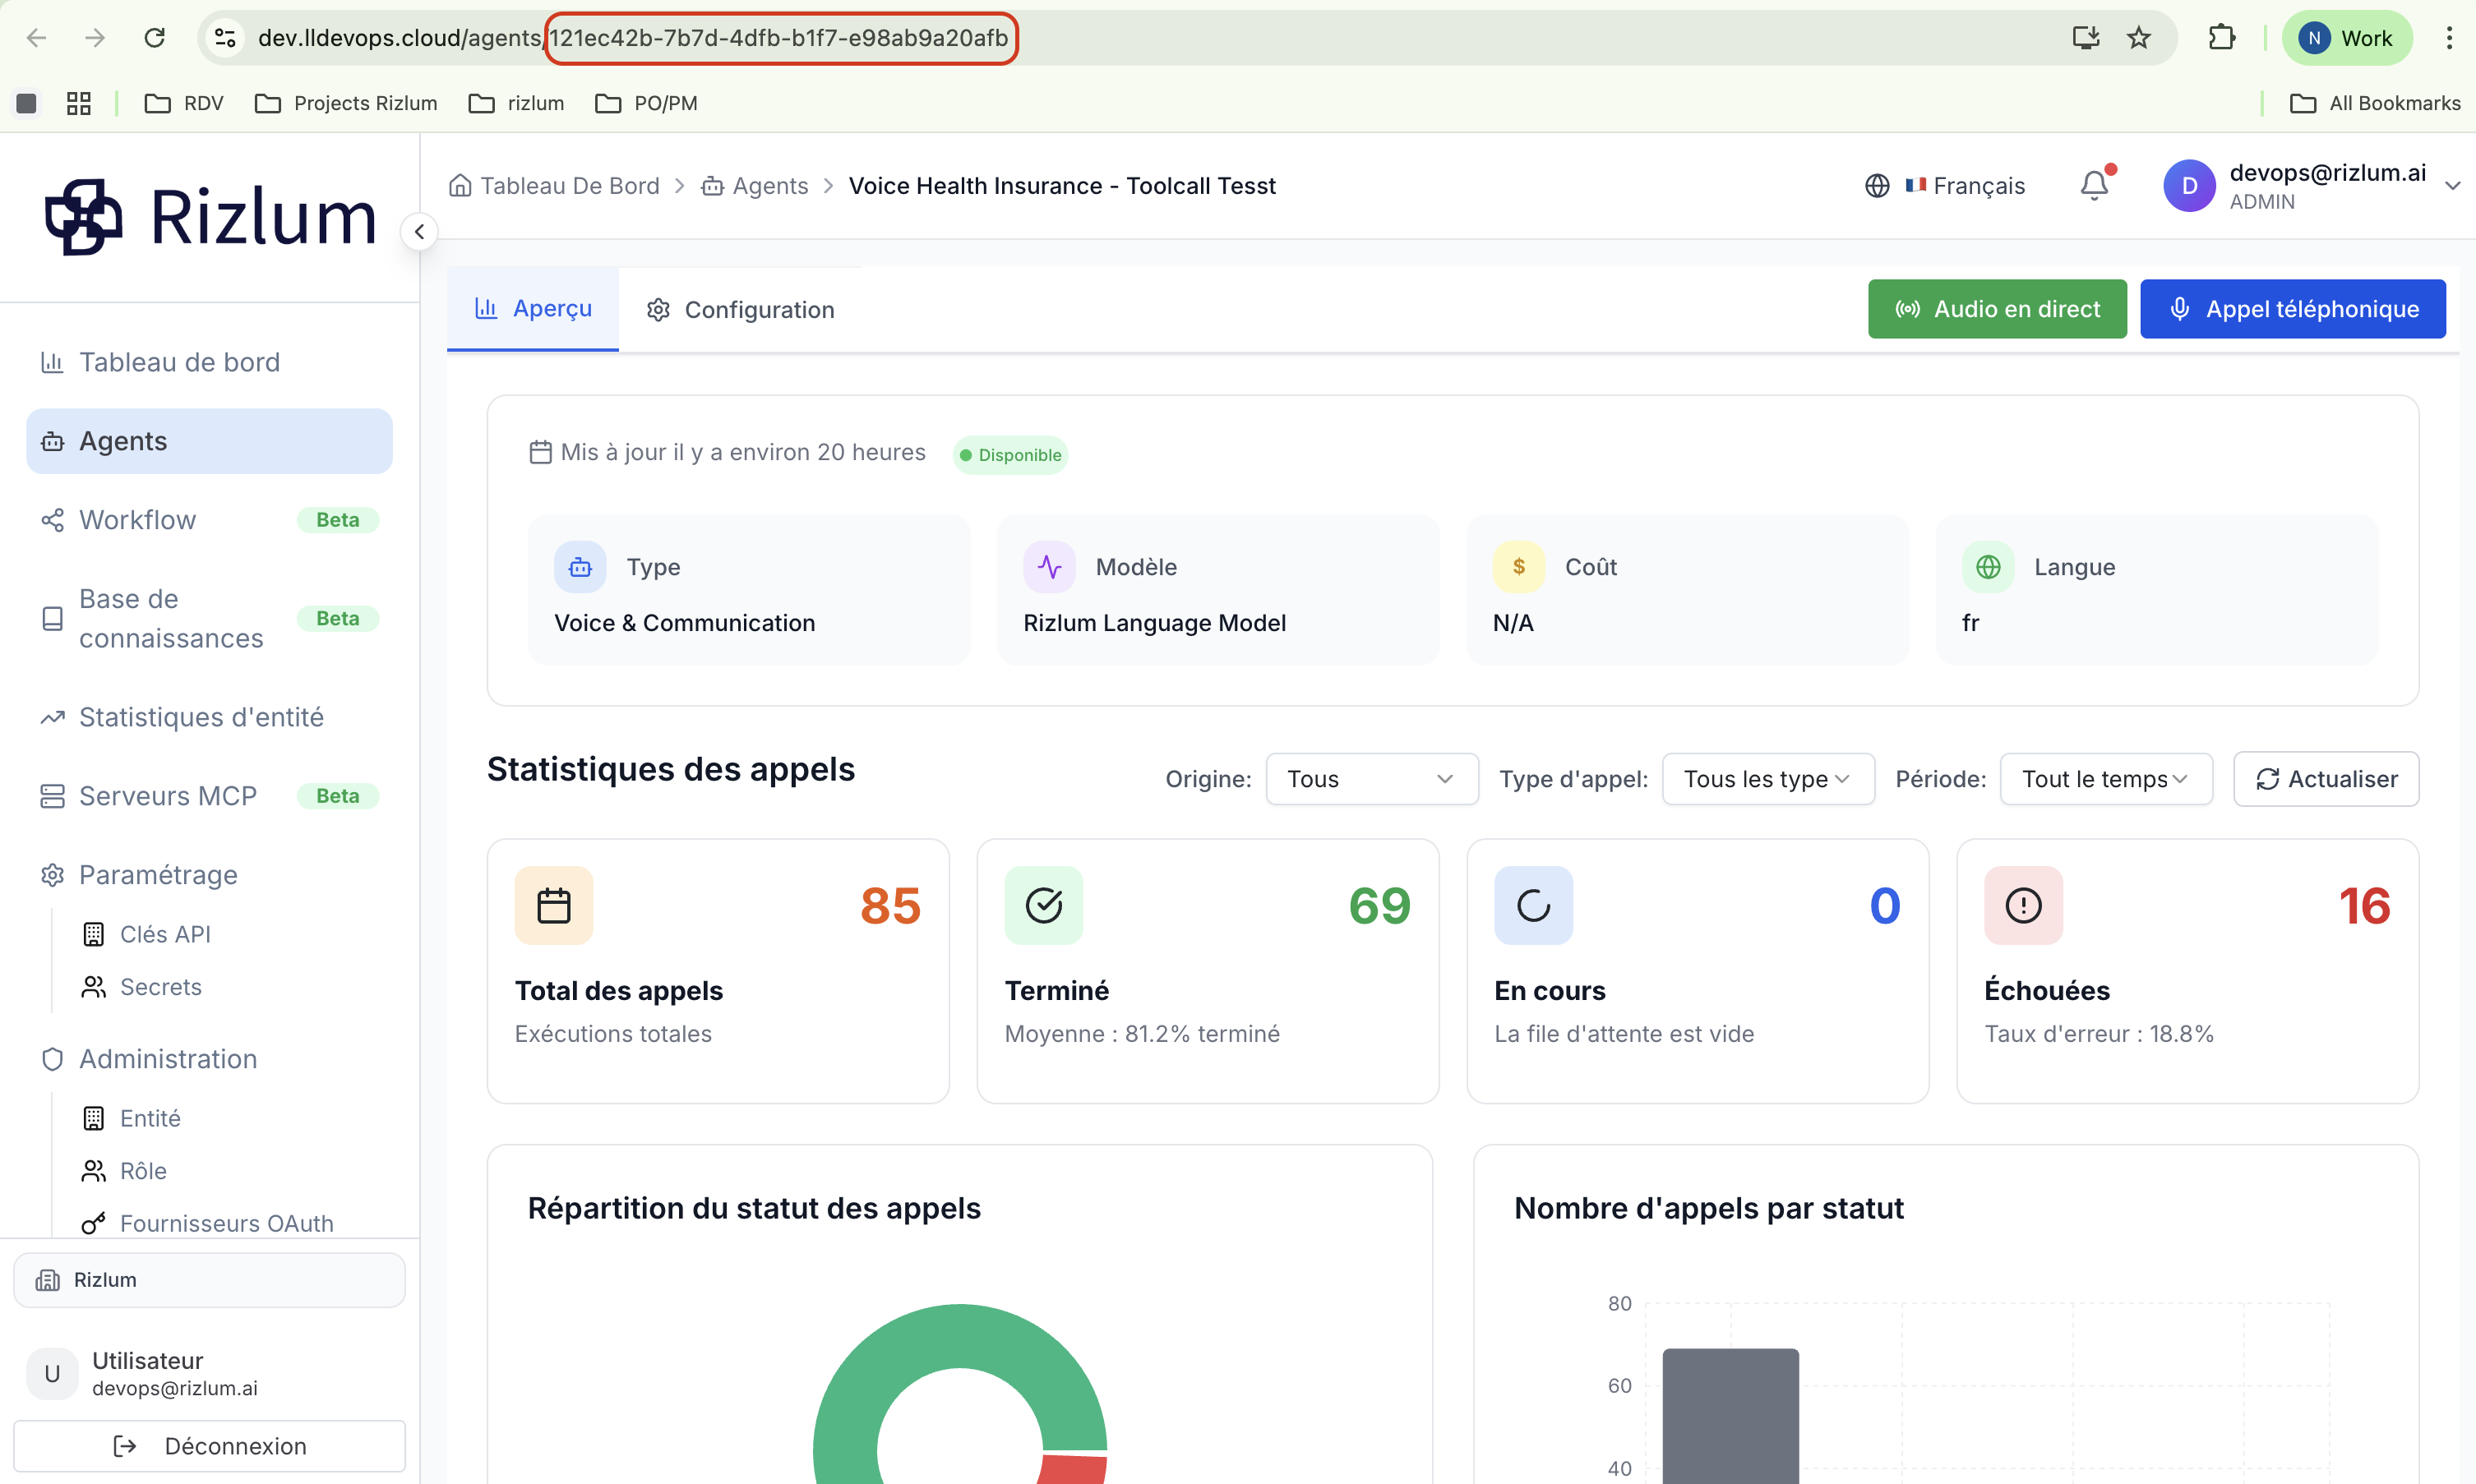Viewport: 2476px width, 1484px height.
Task: Open Serveurs MCP in sidebar
Action: coord(209,796)
